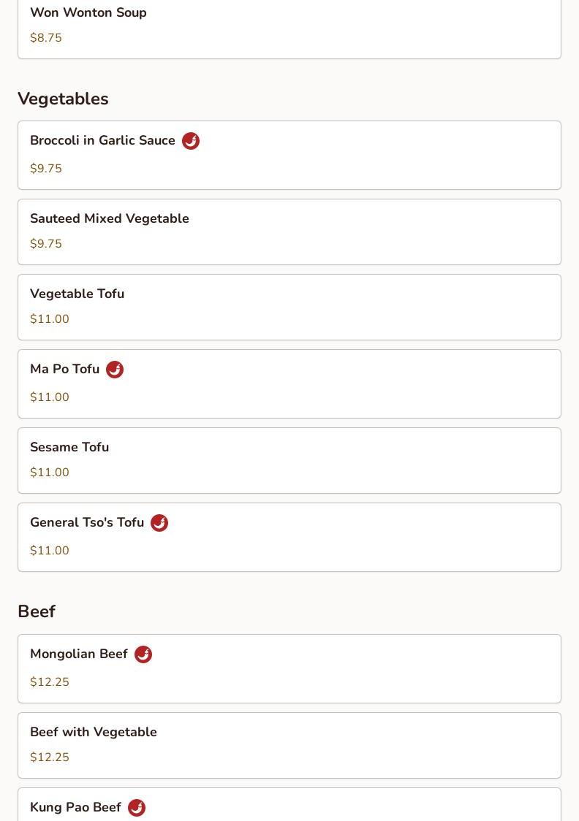Click the spicy pepper icon next to Ma Po Tofu
579x821 pixels.
pos(115,370)
